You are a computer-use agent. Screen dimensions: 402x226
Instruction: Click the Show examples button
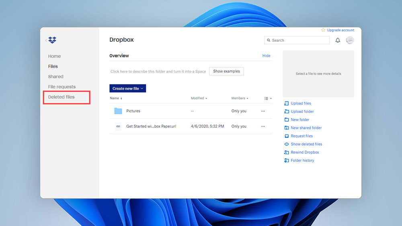click(x=226, y=71)
